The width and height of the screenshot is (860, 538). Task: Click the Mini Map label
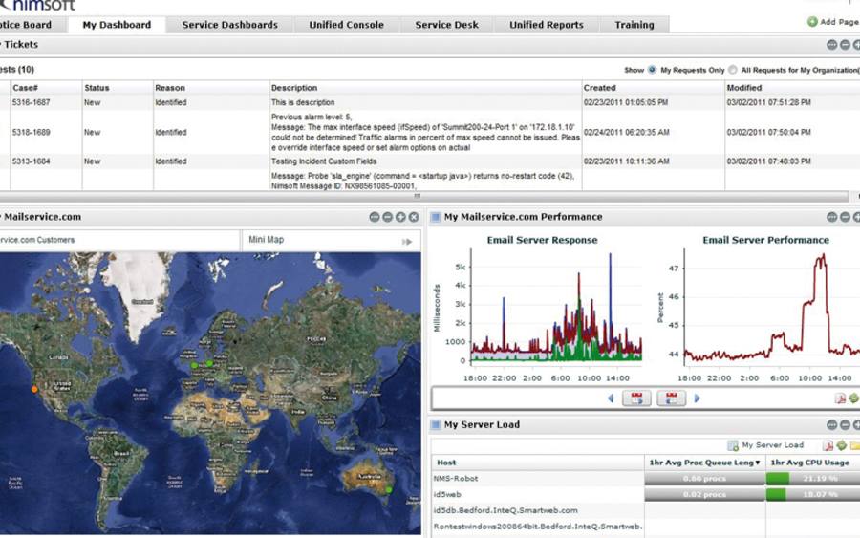point(266,240)
